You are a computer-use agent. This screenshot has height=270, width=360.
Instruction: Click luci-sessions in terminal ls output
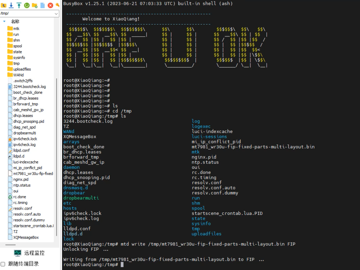tap(209, 137)
